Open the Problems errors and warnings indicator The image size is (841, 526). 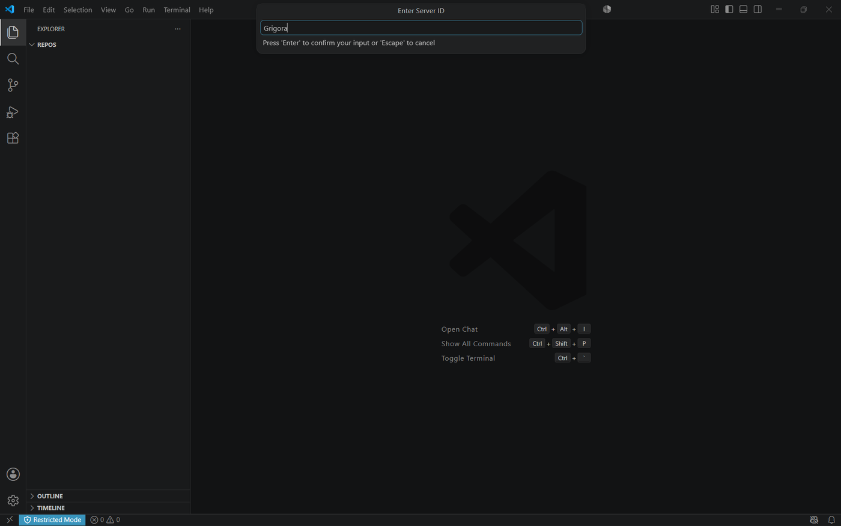[x=105, y=520]
